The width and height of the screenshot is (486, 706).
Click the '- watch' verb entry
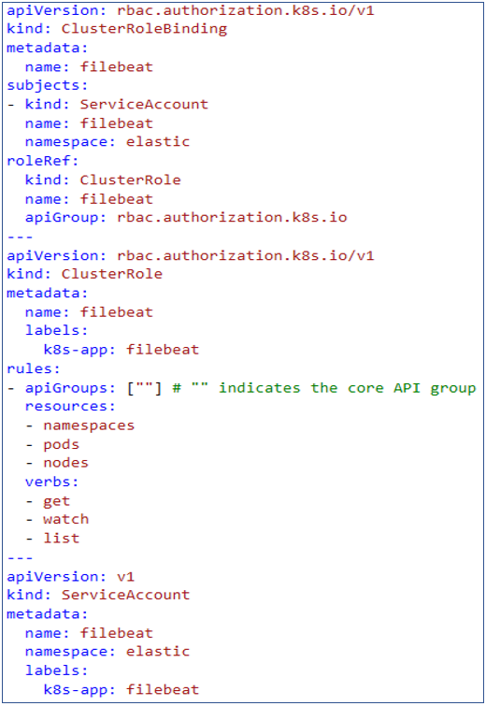(x=57, y=520)
